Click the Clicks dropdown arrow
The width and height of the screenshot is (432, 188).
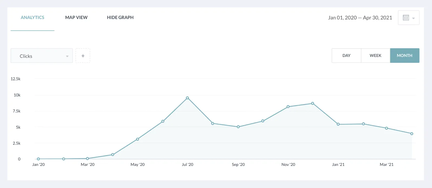point(67,56)
